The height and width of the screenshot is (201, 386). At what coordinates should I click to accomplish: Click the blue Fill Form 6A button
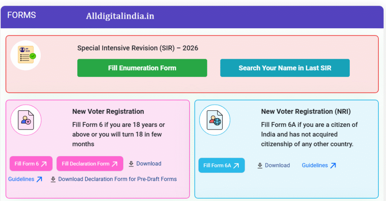(221, 166)
